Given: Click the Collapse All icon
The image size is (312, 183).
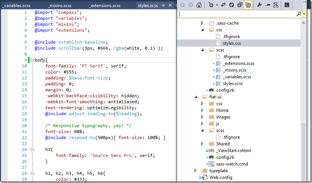Looking at the screenshot, I should (240, 5).
